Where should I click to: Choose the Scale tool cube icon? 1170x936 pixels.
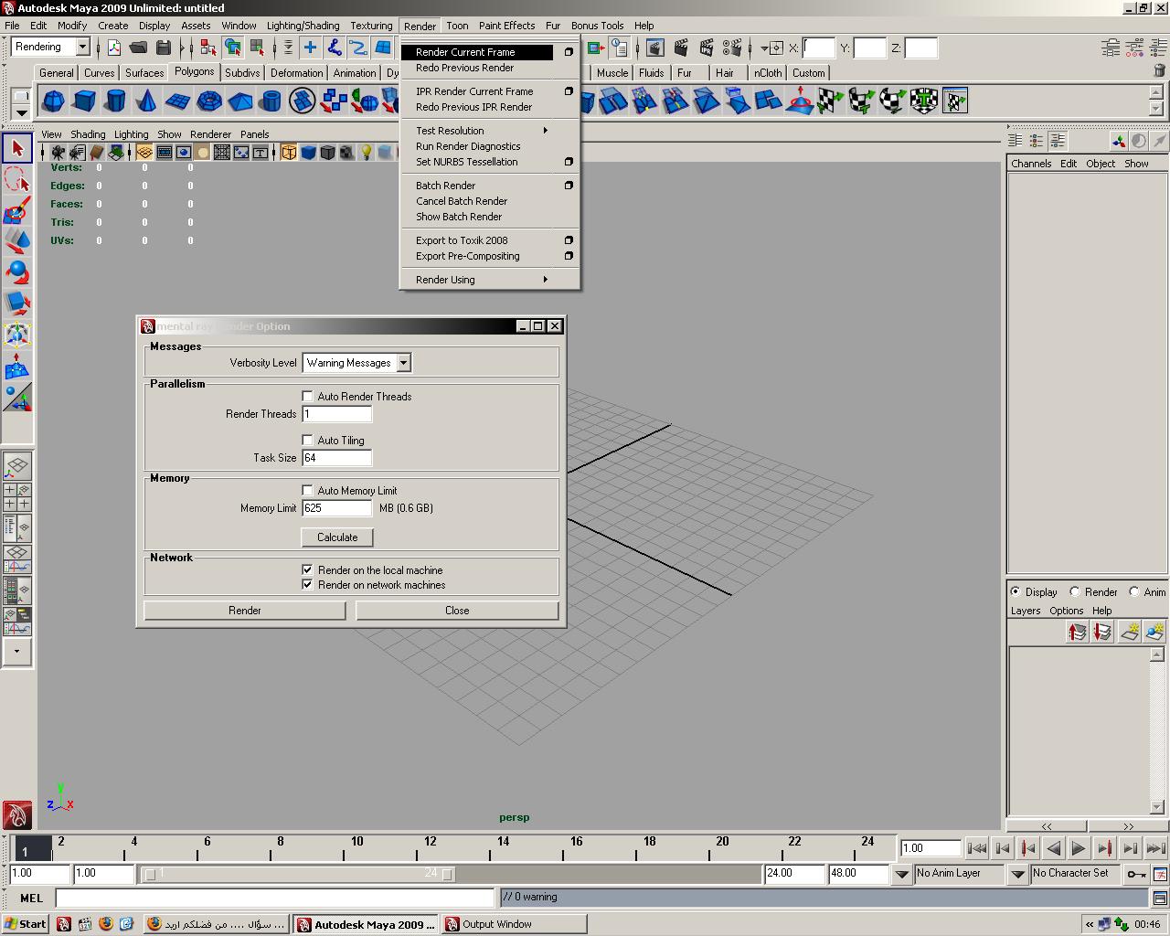coord(16,303)
